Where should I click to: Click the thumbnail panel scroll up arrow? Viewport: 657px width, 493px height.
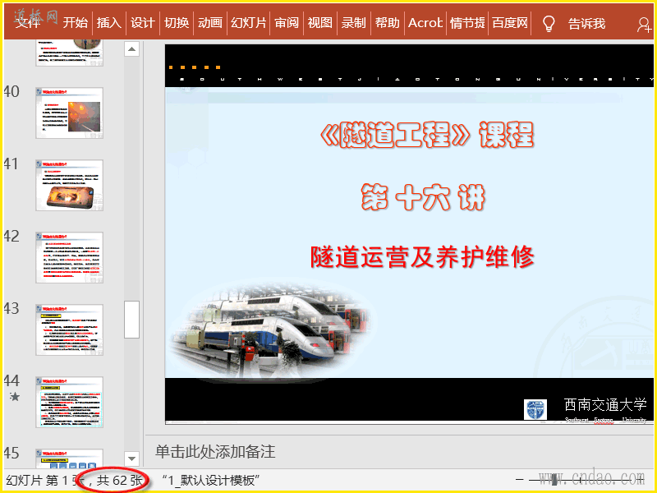(x=131, y=49)
